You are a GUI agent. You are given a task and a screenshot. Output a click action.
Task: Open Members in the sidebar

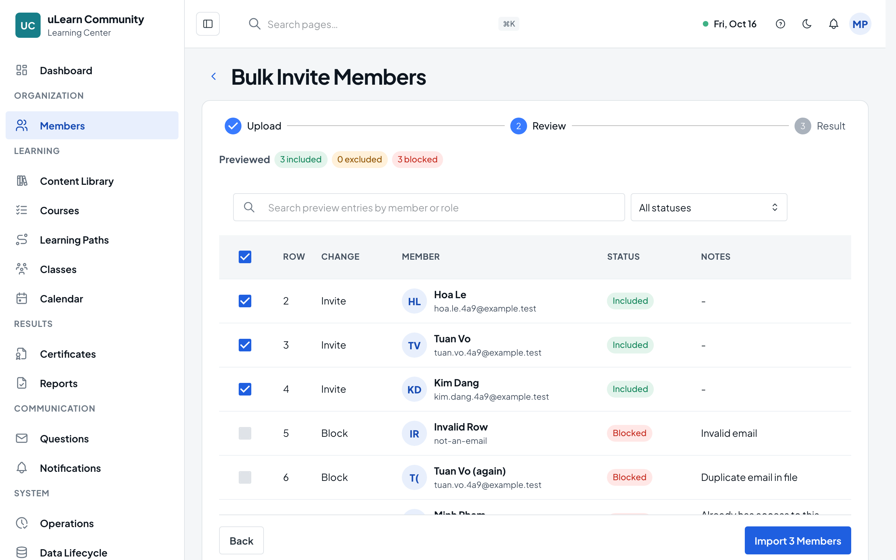[92, 126]
